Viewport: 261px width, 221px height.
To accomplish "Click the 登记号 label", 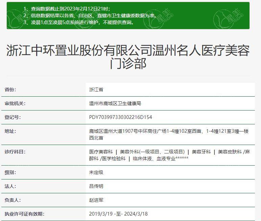I will point(13,117).
